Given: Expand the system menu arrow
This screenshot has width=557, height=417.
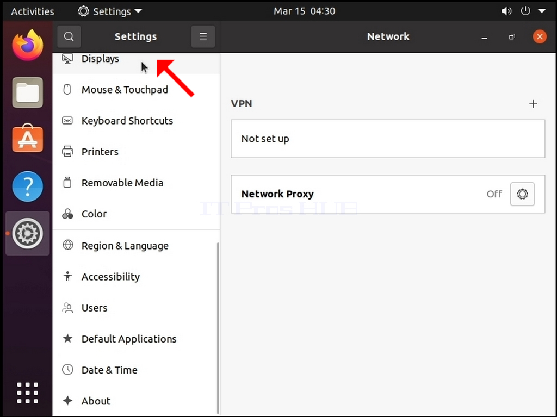Looking at the screenshot, I should (x=542, y=11).
